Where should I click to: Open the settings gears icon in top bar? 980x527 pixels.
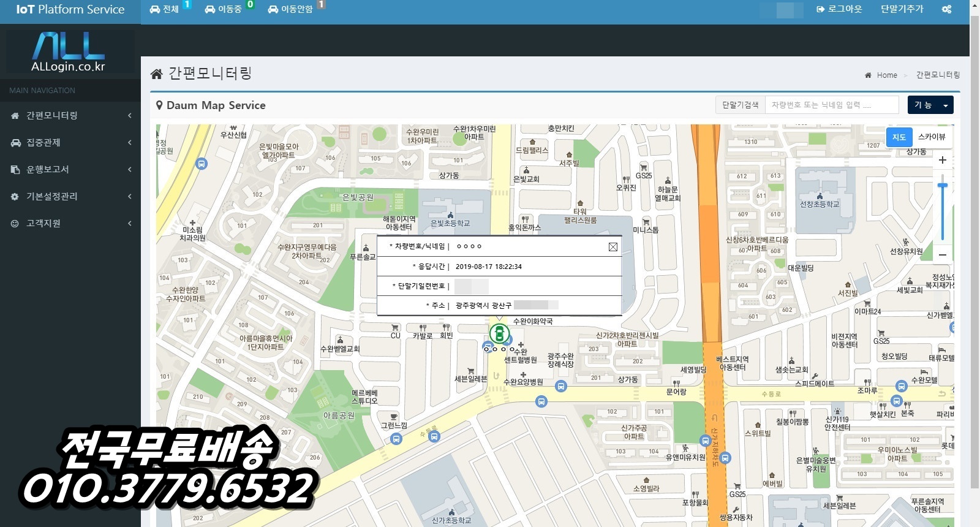coord(946,9)
